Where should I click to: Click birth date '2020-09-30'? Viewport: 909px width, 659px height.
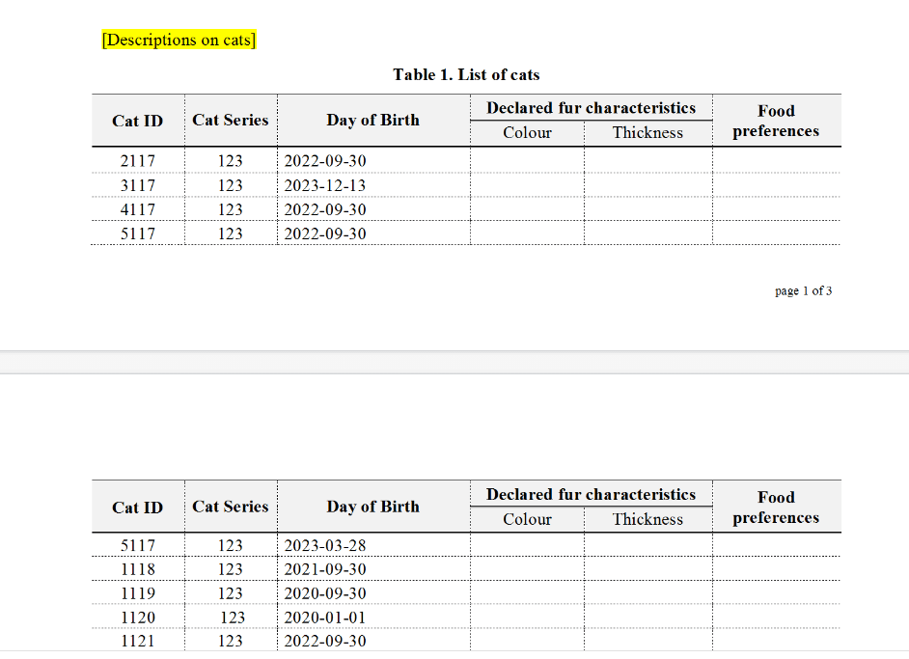[324, 593]
